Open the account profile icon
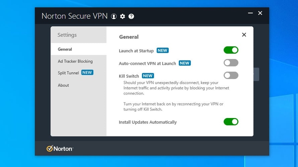This screenshot has height=167, width=298. click(x=114, y=16)
